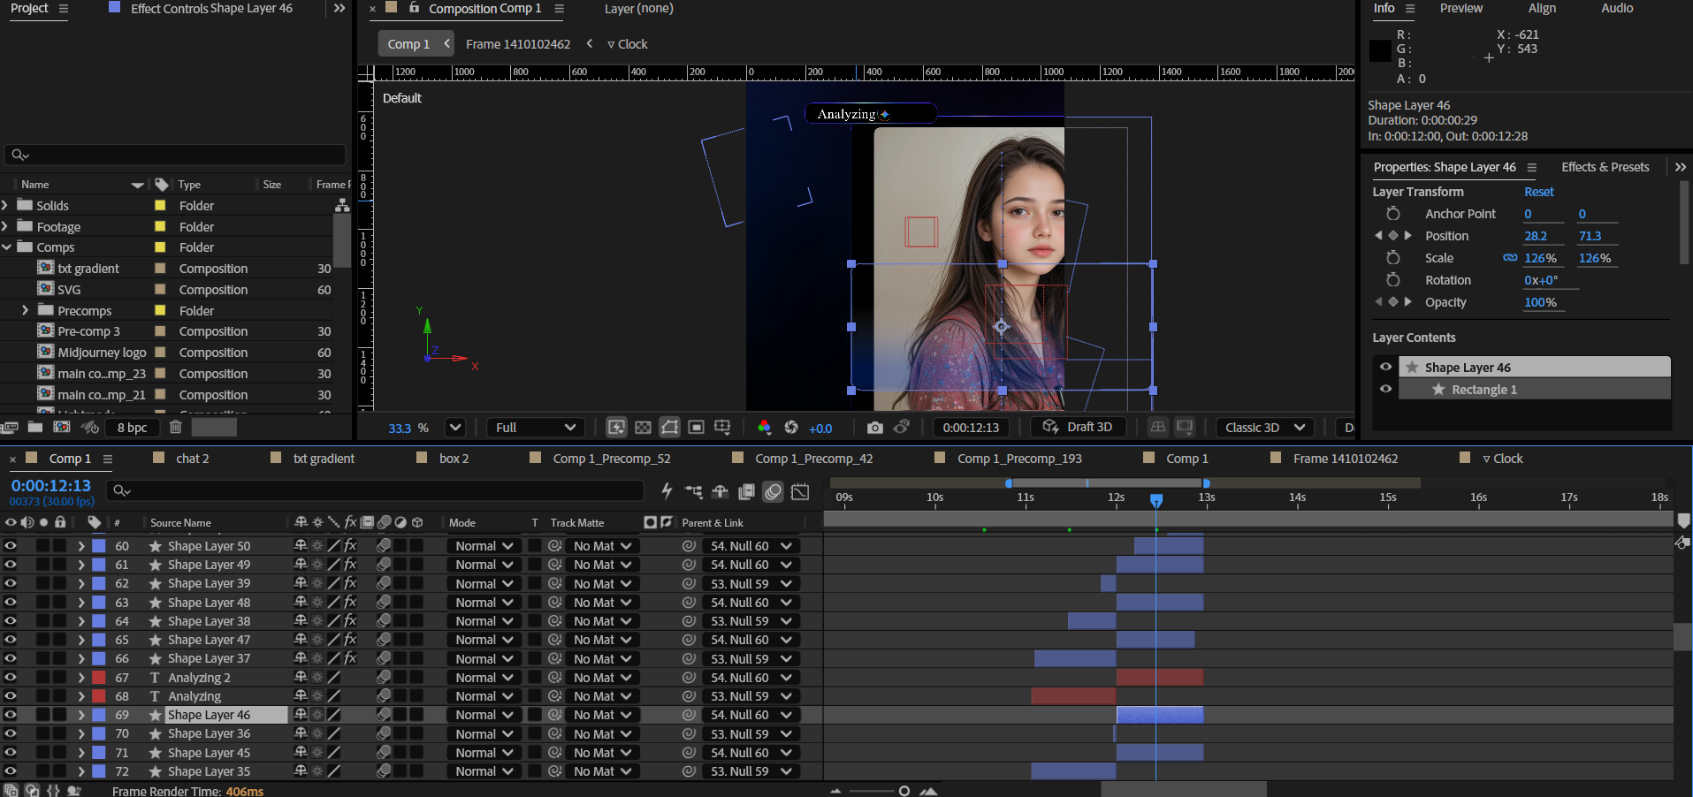Click the Draft 3D button
The width and height of the screenshot is (1693, 797).
1078,428
